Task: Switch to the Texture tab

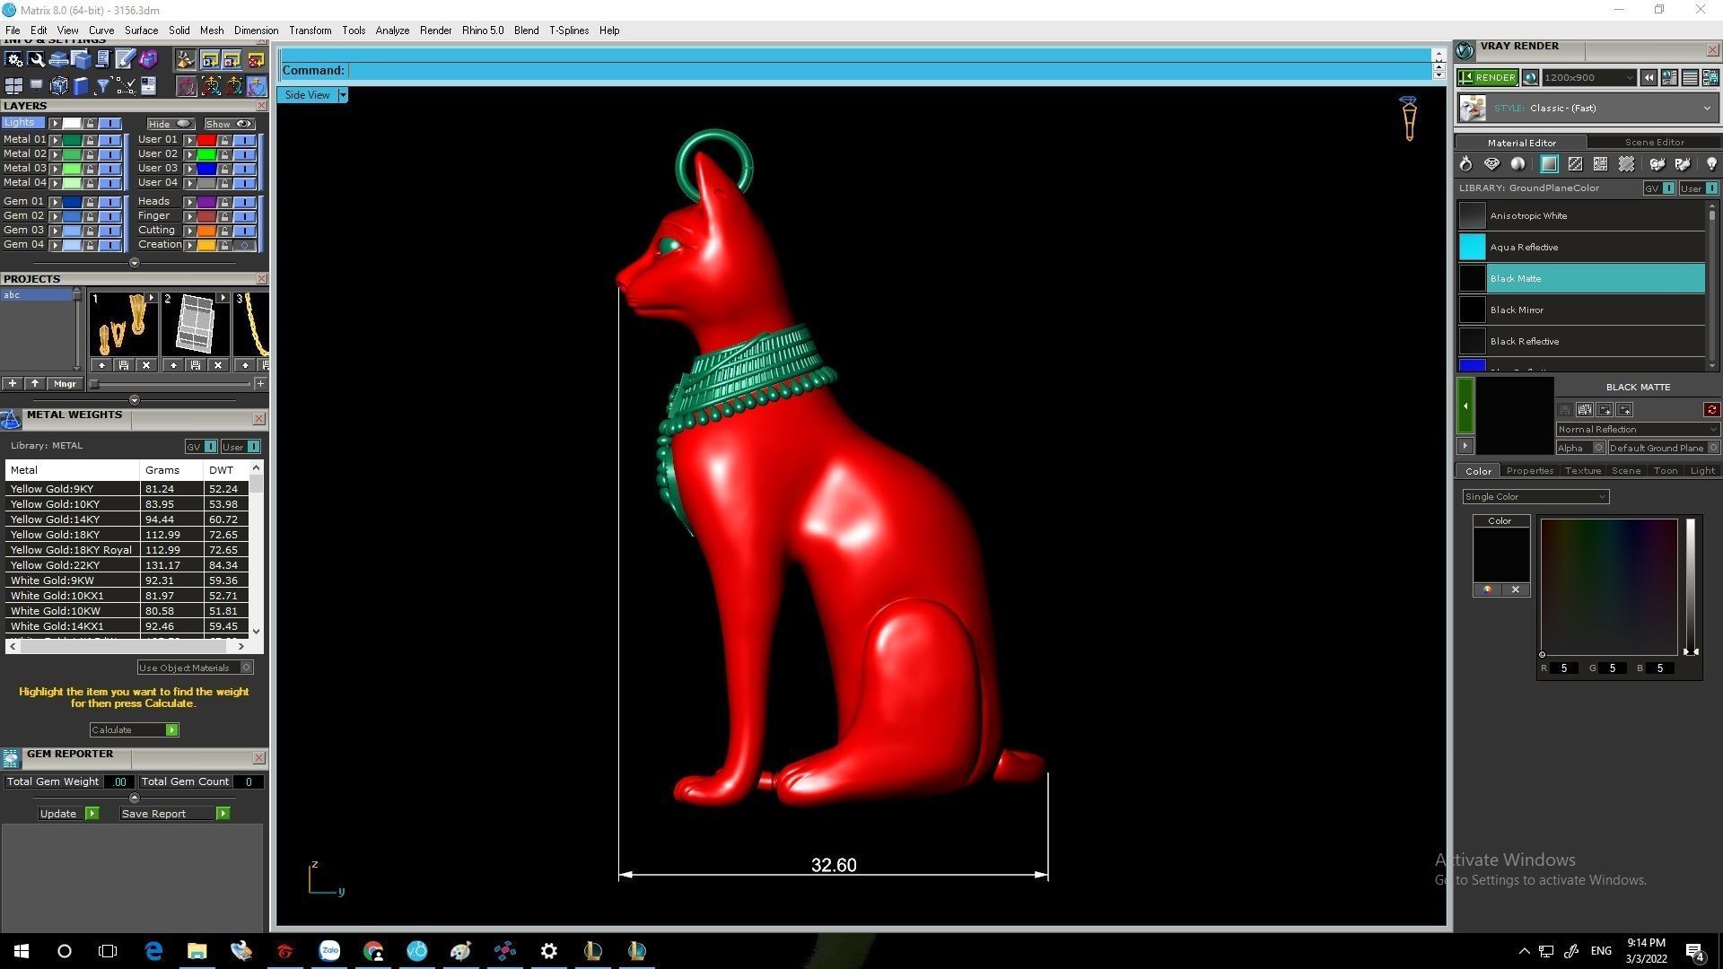Action: coord(1582,471)
